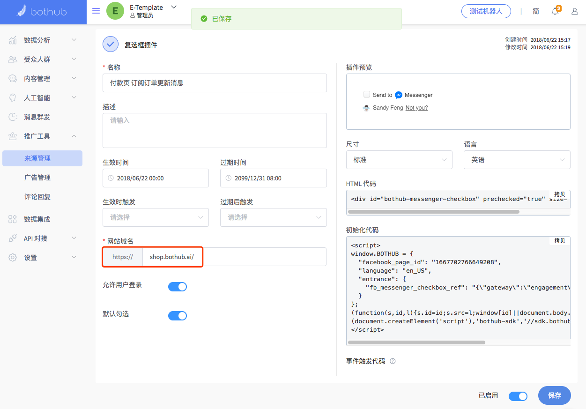Click the 消息群发 clock icon
This screenshot has width=586, height=409.
[13, 117]
